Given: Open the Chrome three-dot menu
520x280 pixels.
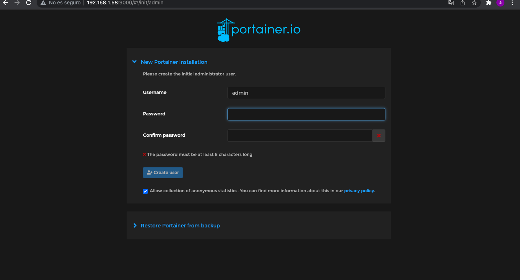Looking at the screenshot, I should tap(512, 3).
